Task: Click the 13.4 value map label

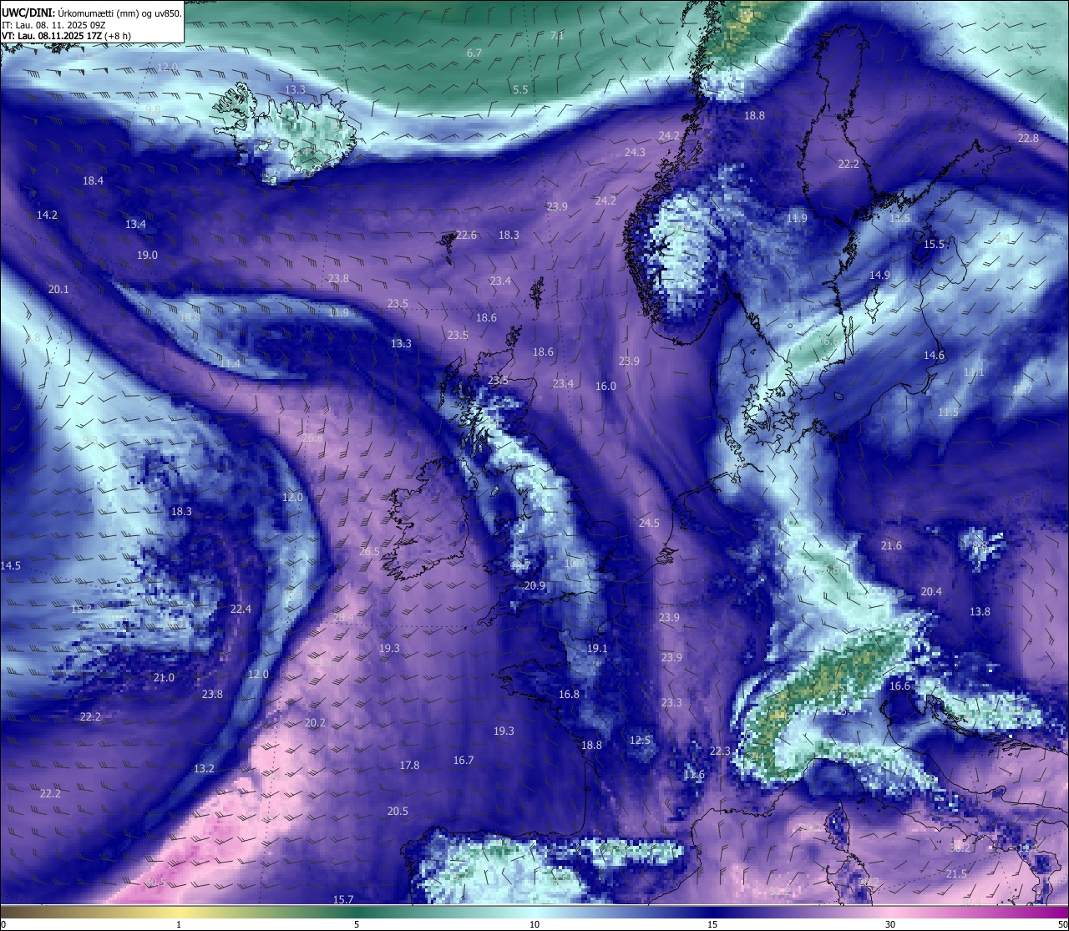Action: click(135, 224)
